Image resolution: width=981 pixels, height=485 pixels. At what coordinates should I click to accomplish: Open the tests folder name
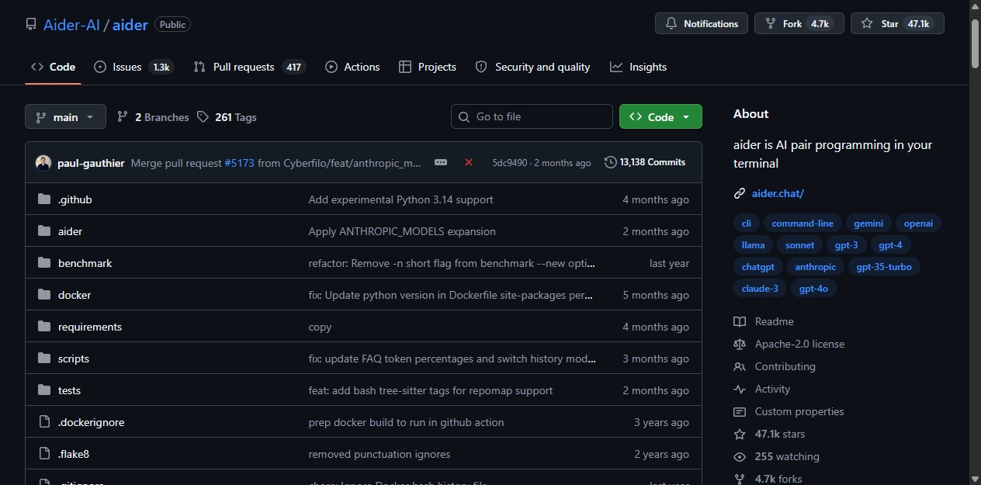pyautogui.click(x=69, y=390)
